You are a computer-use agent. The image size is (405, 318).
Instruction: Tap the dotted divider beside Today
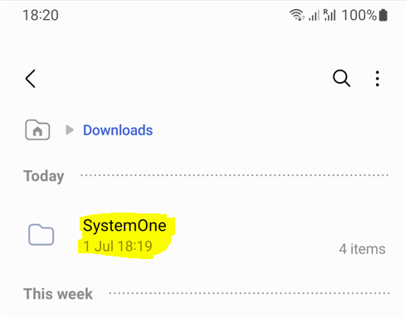[235, 175]
